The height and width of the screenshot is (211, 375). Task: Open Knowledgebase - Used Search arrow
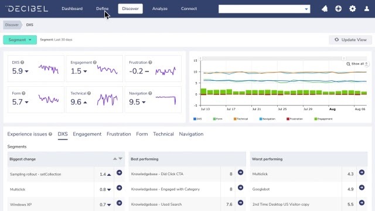tap(240, 203)
